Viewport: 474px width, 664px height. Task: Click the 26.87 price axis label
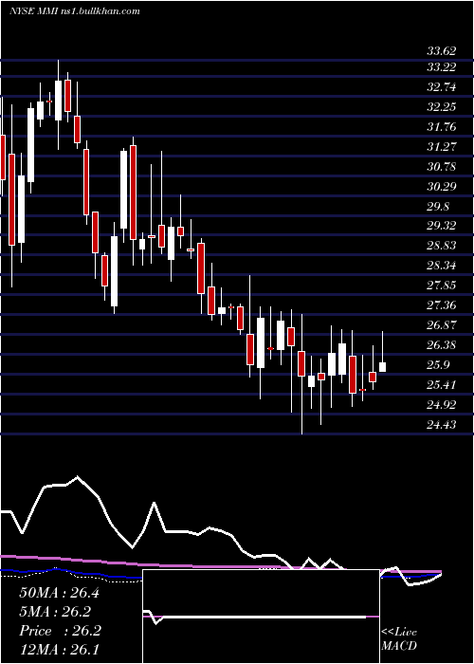[x=442, y=324]
